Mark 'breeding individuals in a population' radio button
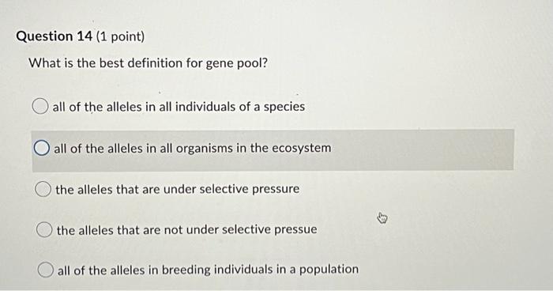 pos(46,270)
